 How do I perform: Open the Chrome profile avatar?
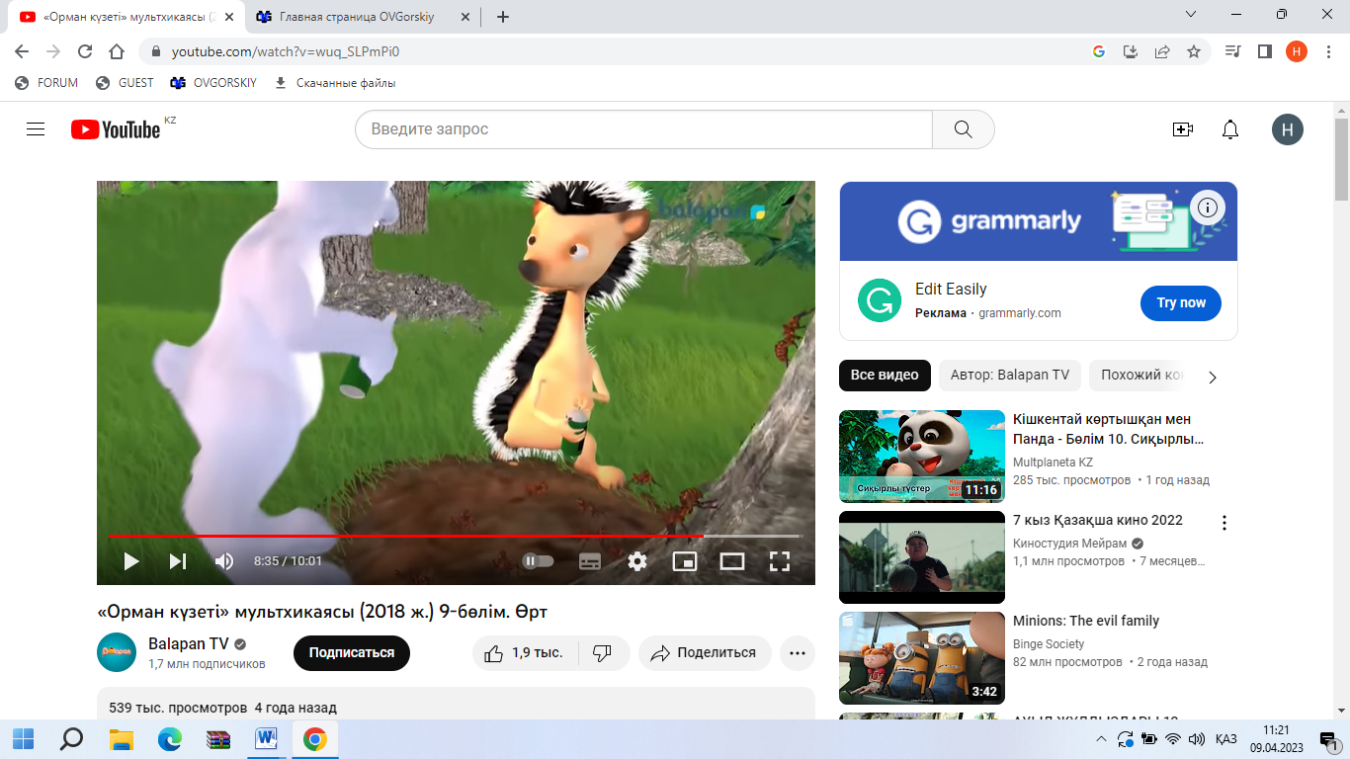1297,51
